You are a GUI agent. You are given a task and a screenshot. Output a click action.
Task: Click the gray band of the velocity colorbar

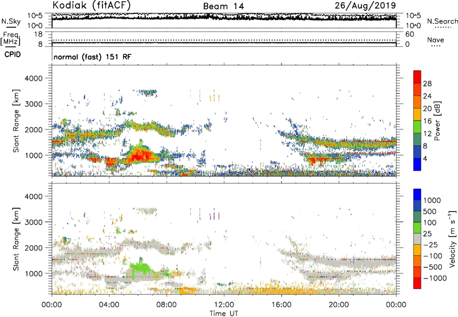(417, 239)
